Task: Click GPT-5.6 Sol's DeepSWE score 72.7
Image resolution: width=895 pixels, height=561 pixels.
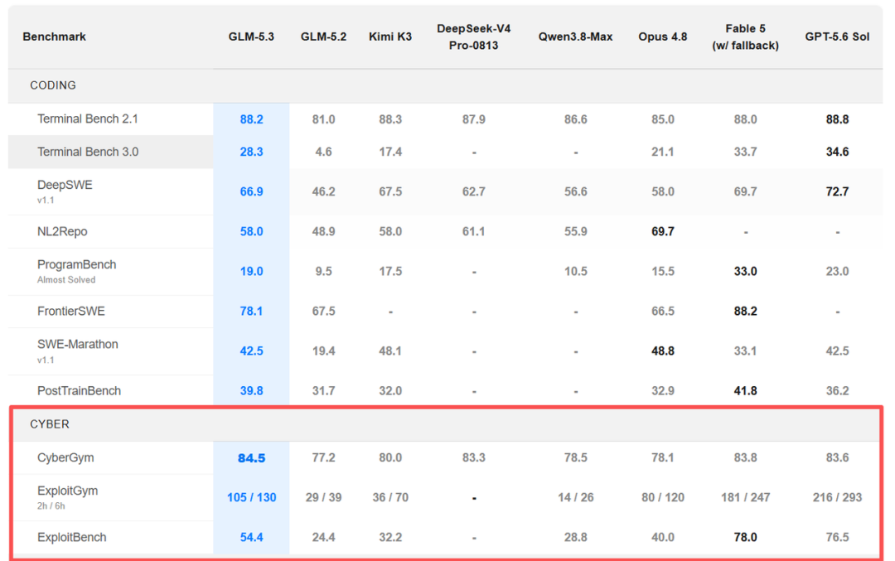Action: pyautogui.click(x=837, y=191)
